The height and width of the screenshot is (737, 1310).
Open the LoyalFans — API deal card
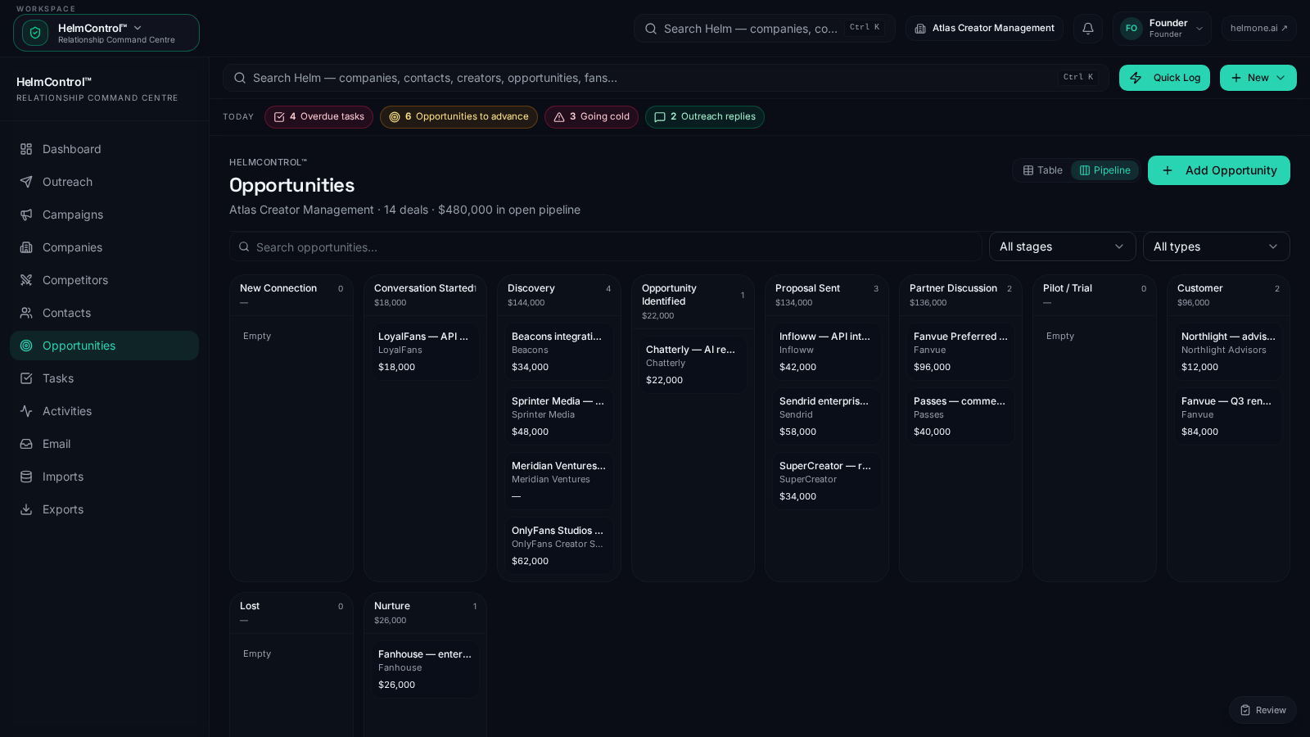(425, 351)
